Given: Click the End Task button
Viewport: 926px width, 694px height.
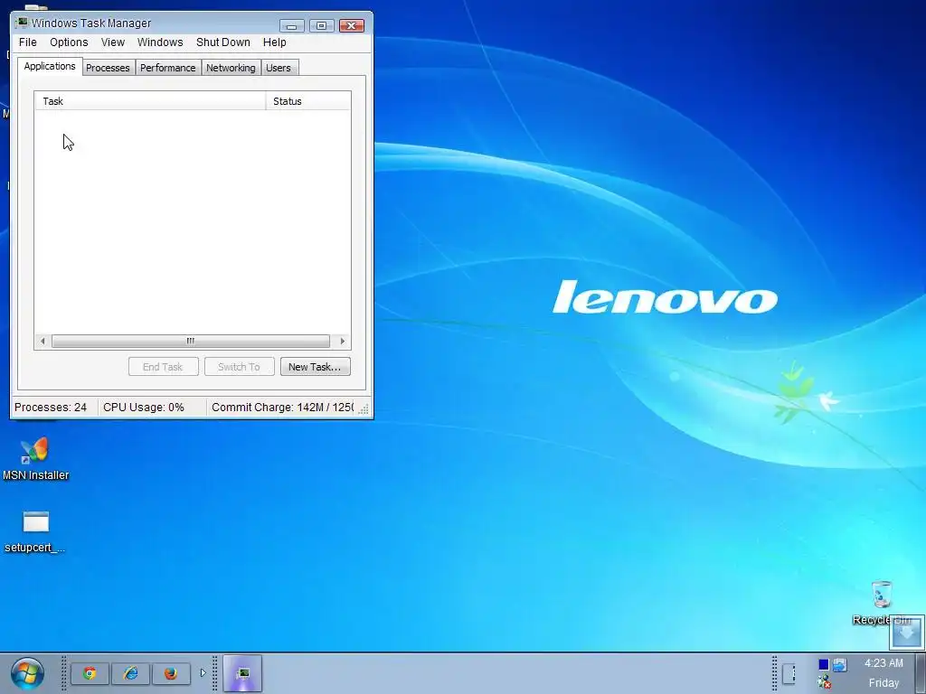Looking at the screenshot, I should tap(163, 367).
